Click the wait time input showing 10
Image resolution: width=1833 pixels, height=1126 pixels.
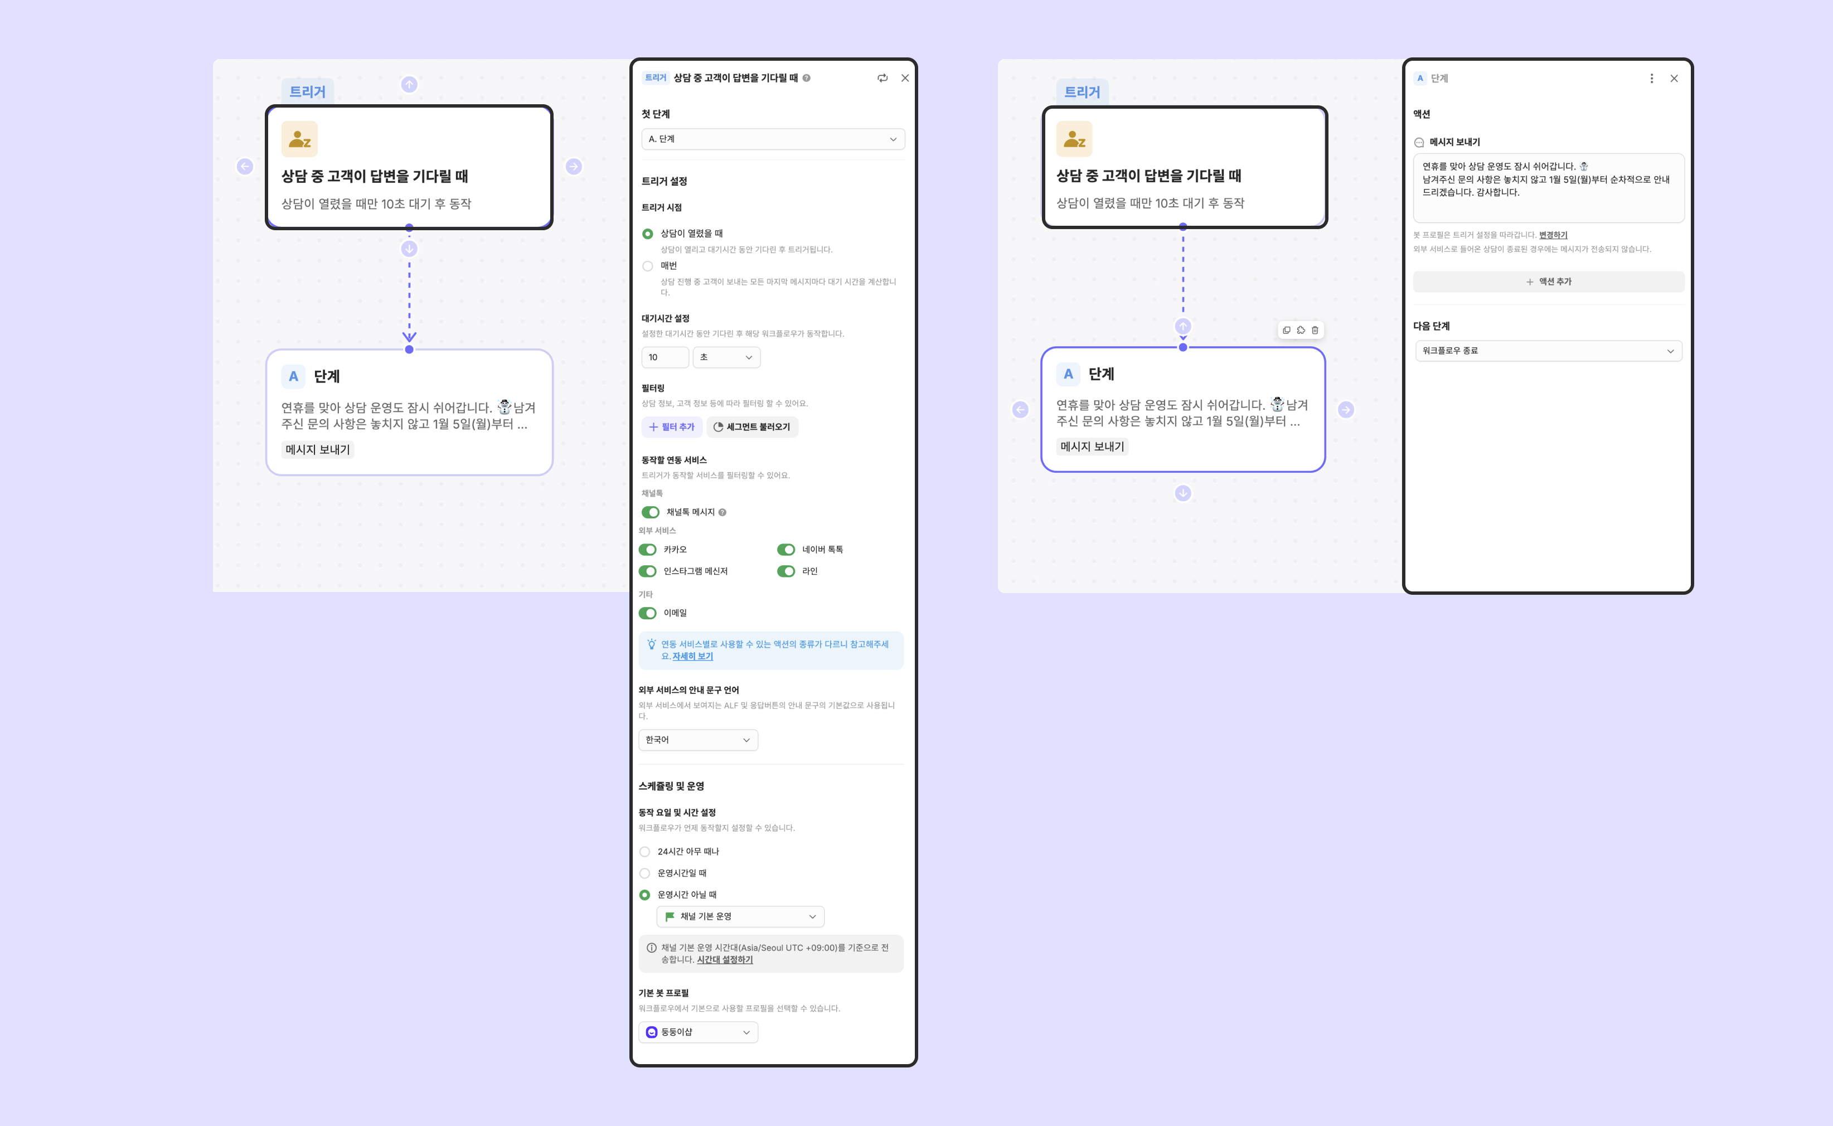point(665,357)
